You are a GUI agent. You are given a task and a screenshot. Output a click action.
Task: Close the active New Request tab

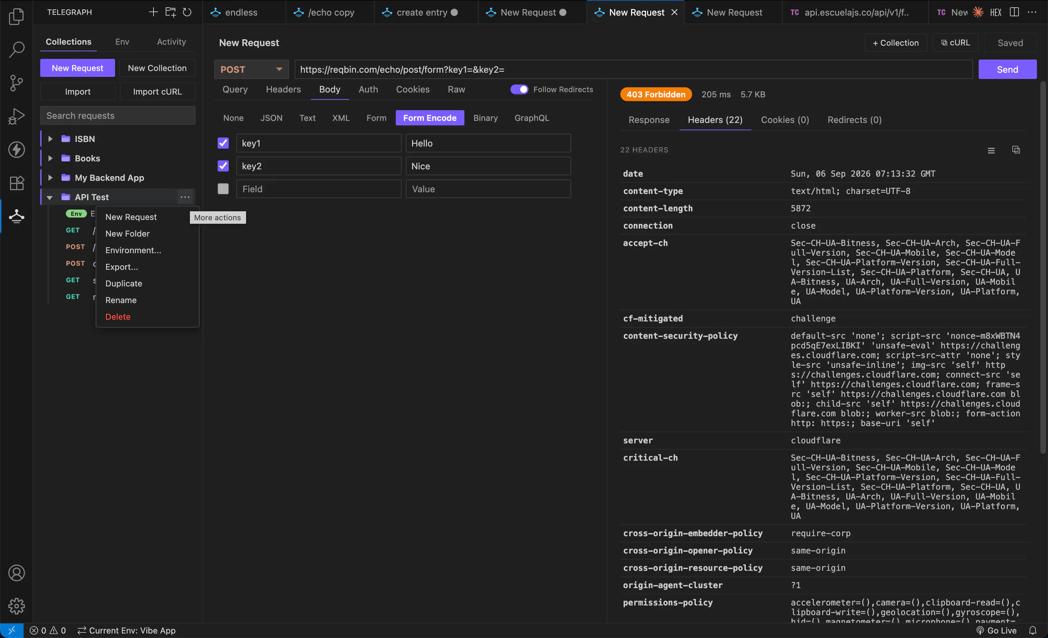674,12
